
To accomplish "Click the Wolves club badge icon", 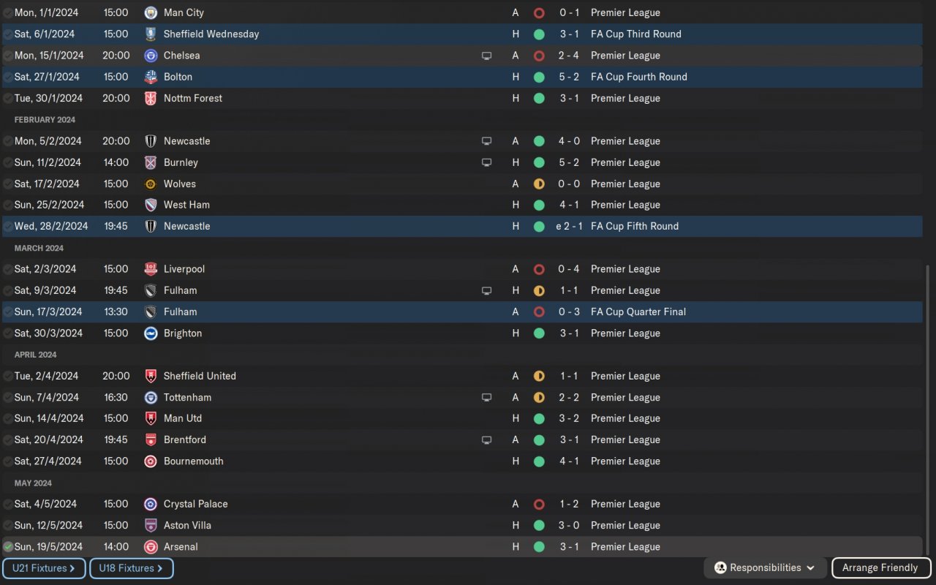I will pyautogui.click(x=151, y=184).
